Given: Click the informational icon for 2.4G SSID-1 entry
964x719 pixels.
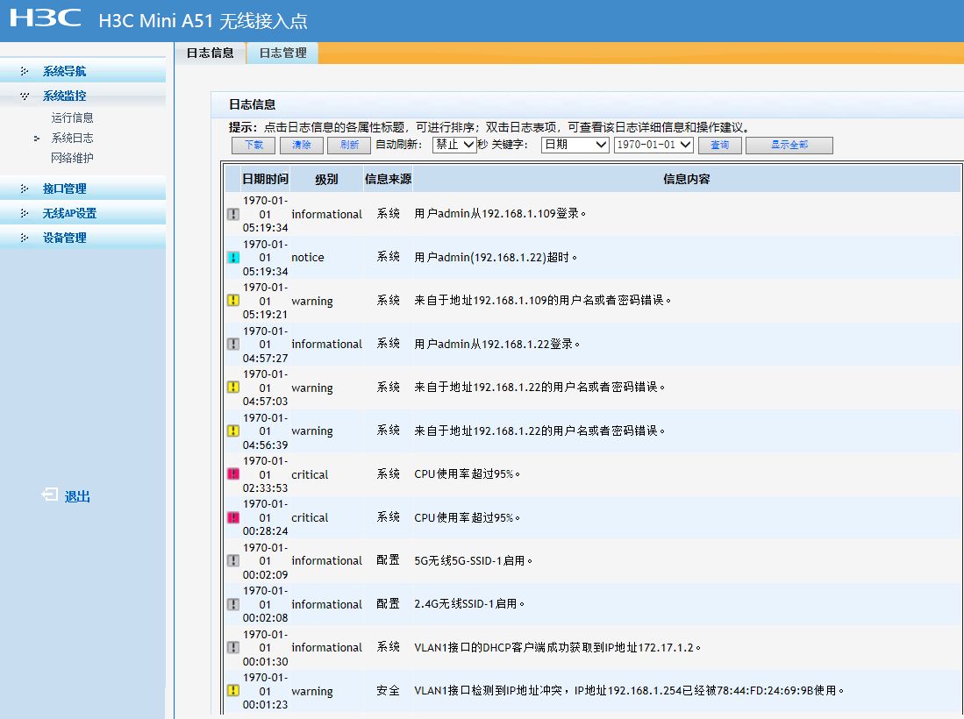Looking at the screenshot, I should tap(233, 604).
